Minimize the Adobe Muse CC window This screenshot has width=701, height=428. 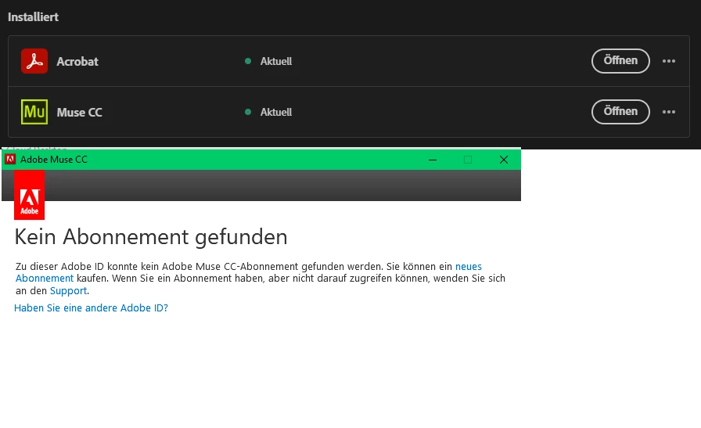coord(433,160)
